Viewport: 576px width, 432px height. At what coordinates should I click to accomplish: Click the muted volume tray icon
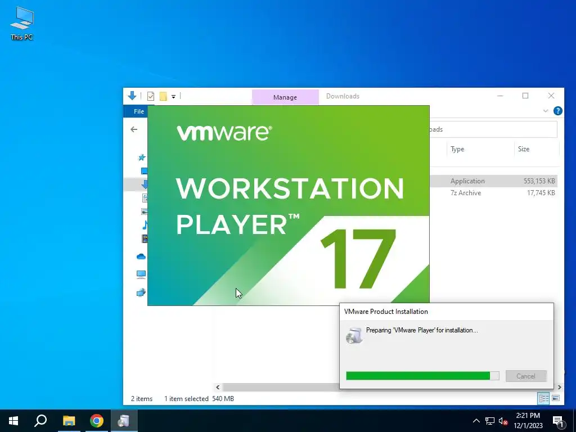tap(503, 421)
